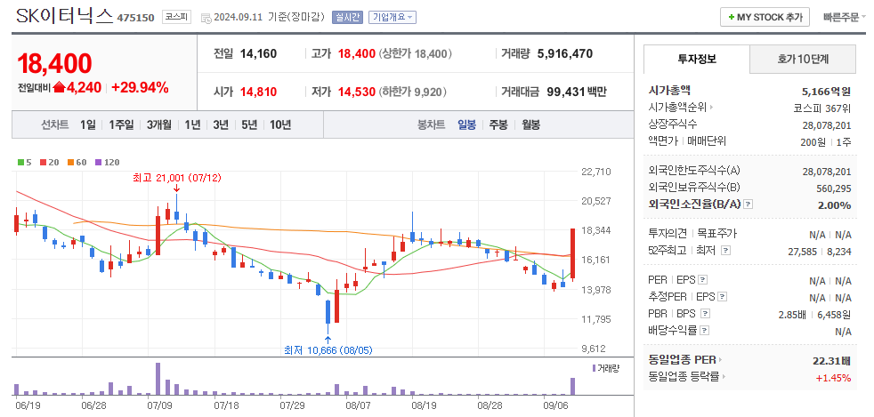Screen dimensions: 874x417
Task: Click the 코스피 market label
Action: (x=177, y=17)
